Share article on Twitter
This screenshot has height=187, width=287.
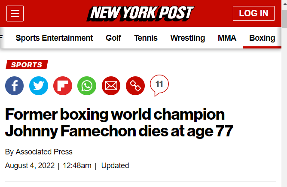(39, 86)
